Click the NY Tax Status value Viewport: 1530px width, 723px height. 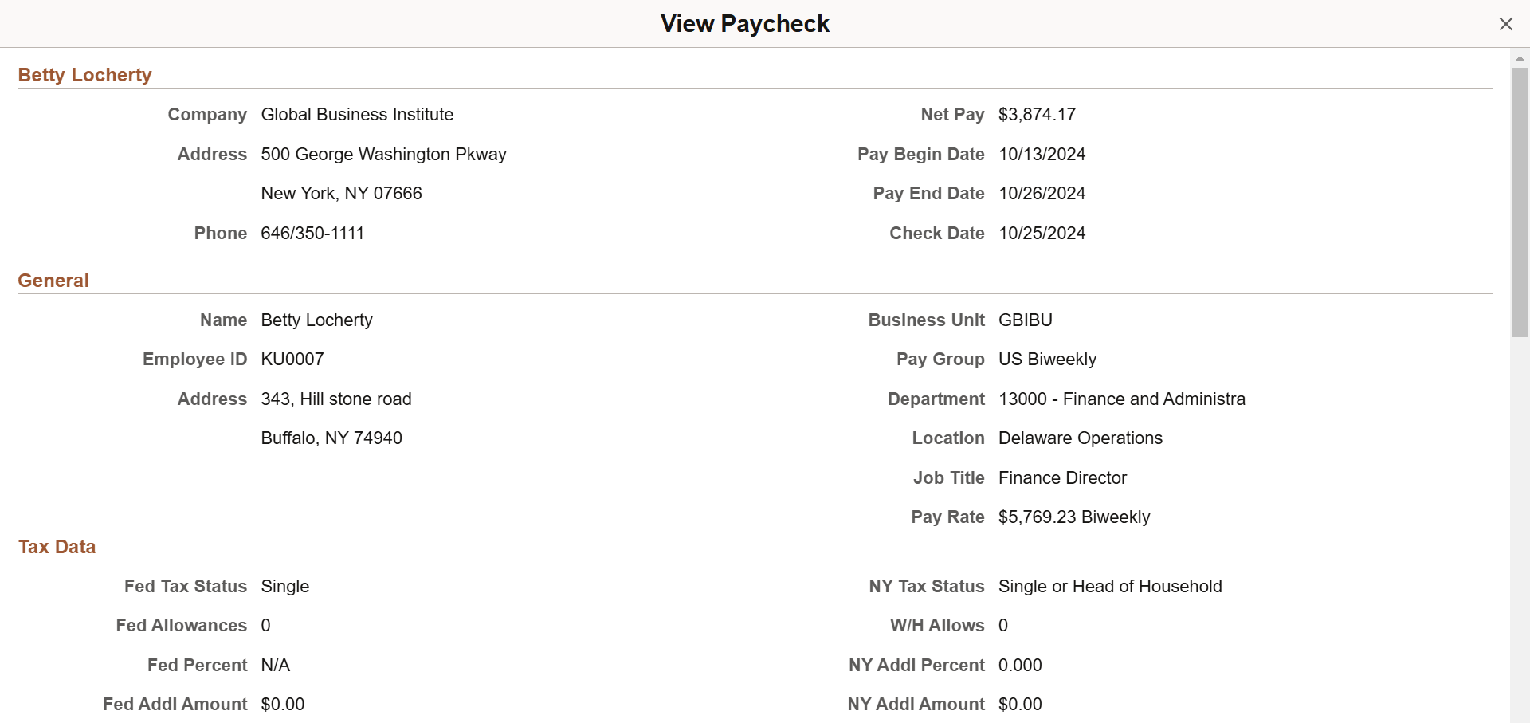[1110, 586]
